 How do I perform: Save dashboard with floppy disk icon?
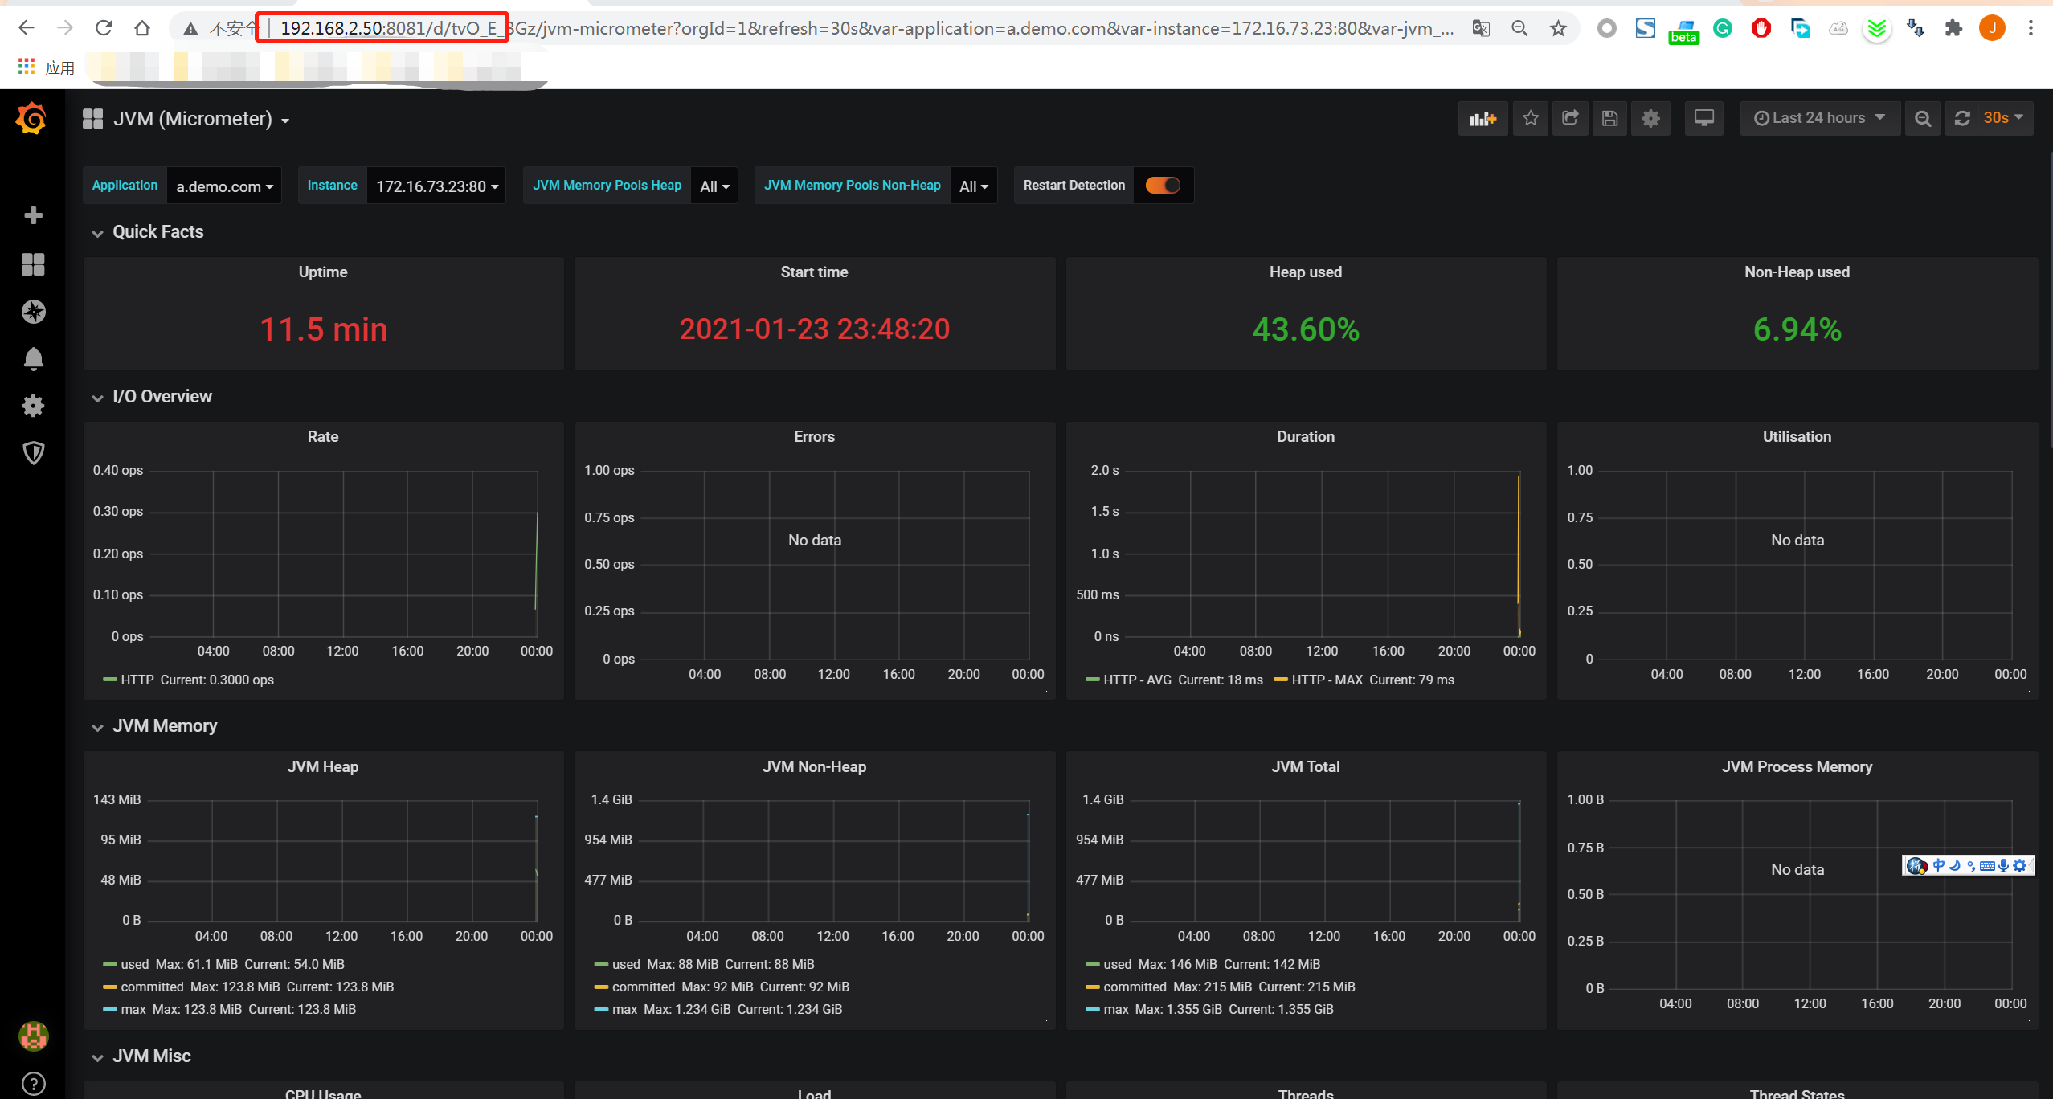click(x=1609, y=119)
